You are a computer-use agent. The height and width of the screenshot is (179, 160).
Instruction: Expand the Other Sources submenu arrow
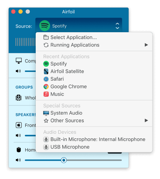[146, 120]
